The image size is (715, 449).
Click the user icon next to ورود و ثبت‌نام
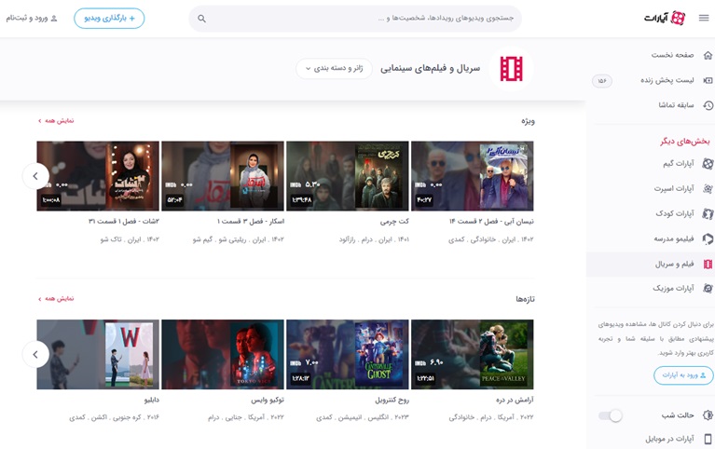pyautogui.click(x=54, y=19)
